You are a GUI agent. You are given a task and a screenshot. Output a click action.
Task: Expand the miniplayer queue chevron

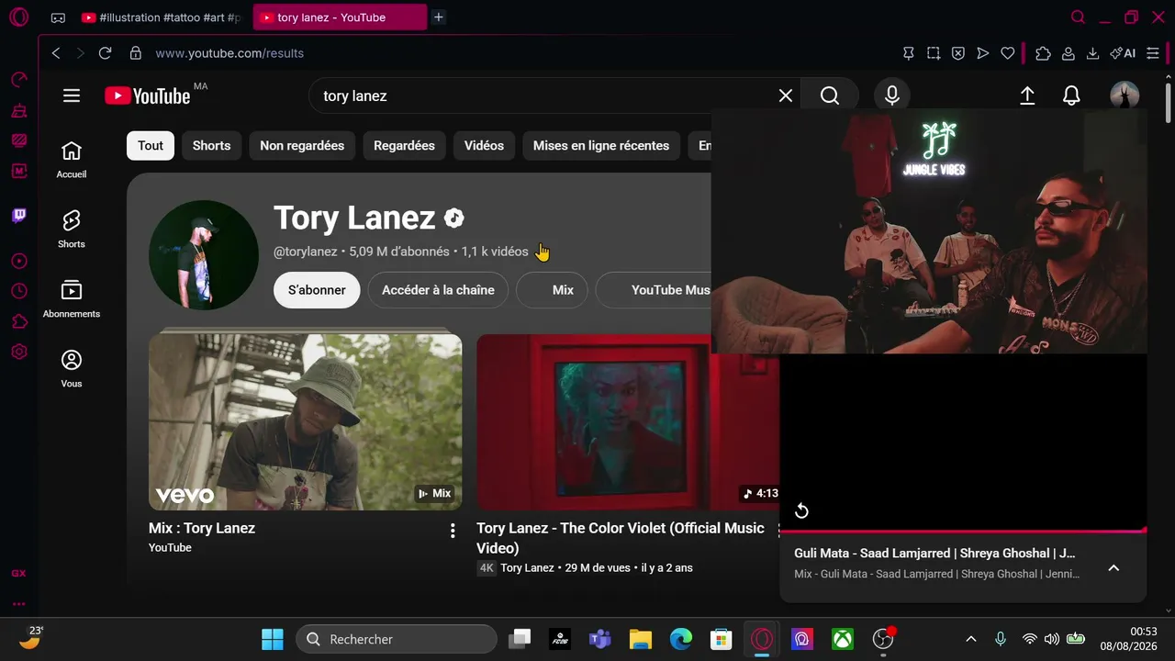pyautogui.click(x=1113, y=568)
